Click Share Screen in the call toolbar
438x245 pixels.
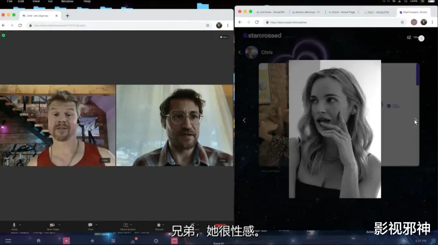(x=127, y=227)
